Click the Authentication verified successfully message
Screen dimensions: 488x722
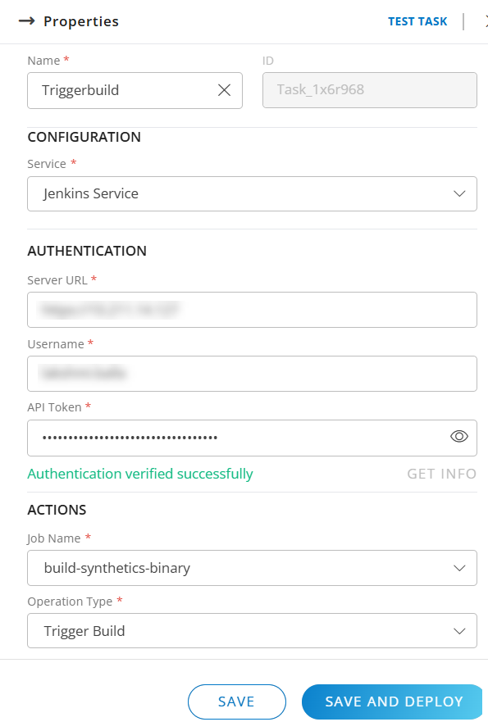tap(140, 474)
